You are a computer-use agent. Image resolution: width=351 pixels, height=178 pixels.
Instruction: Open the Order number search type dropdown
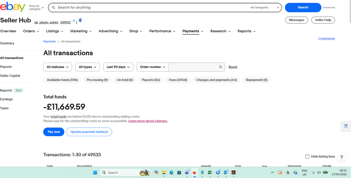(153, 67)
